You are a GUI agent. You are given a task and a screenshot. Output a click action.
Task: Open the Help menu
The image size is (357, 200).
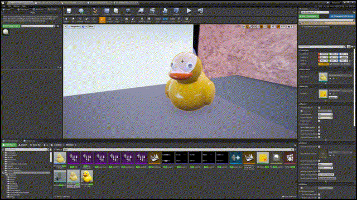pos(24,6)
